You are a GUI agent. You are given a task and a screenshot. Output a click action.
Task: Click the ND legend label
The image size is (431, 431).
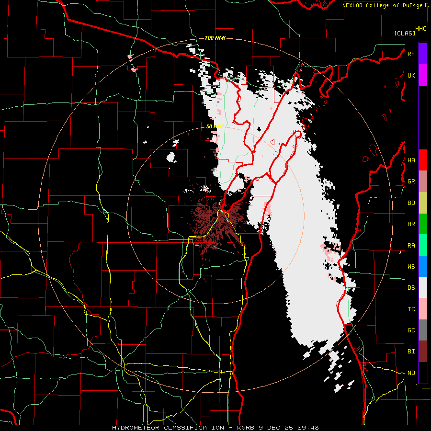point(411,373)
